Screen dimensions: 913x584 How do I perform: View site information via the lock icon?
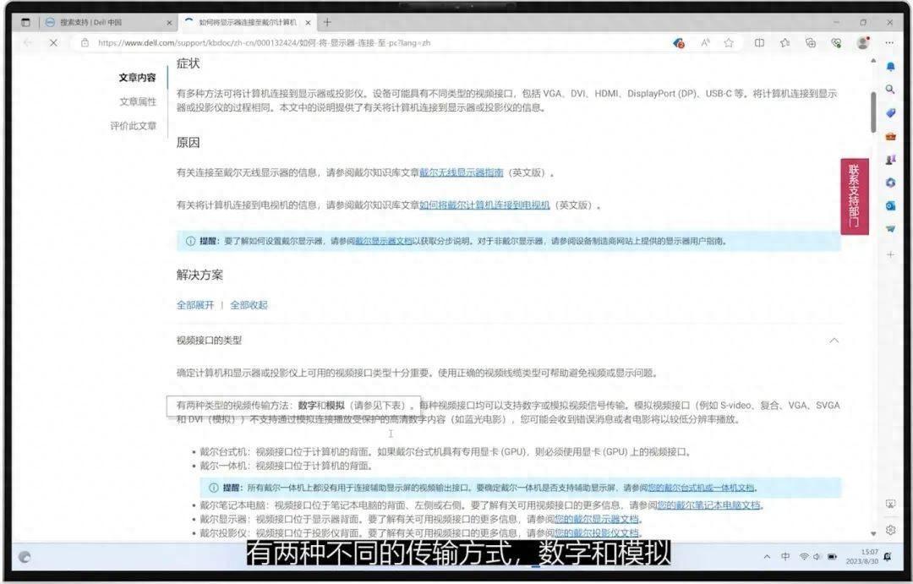(85, 43)
